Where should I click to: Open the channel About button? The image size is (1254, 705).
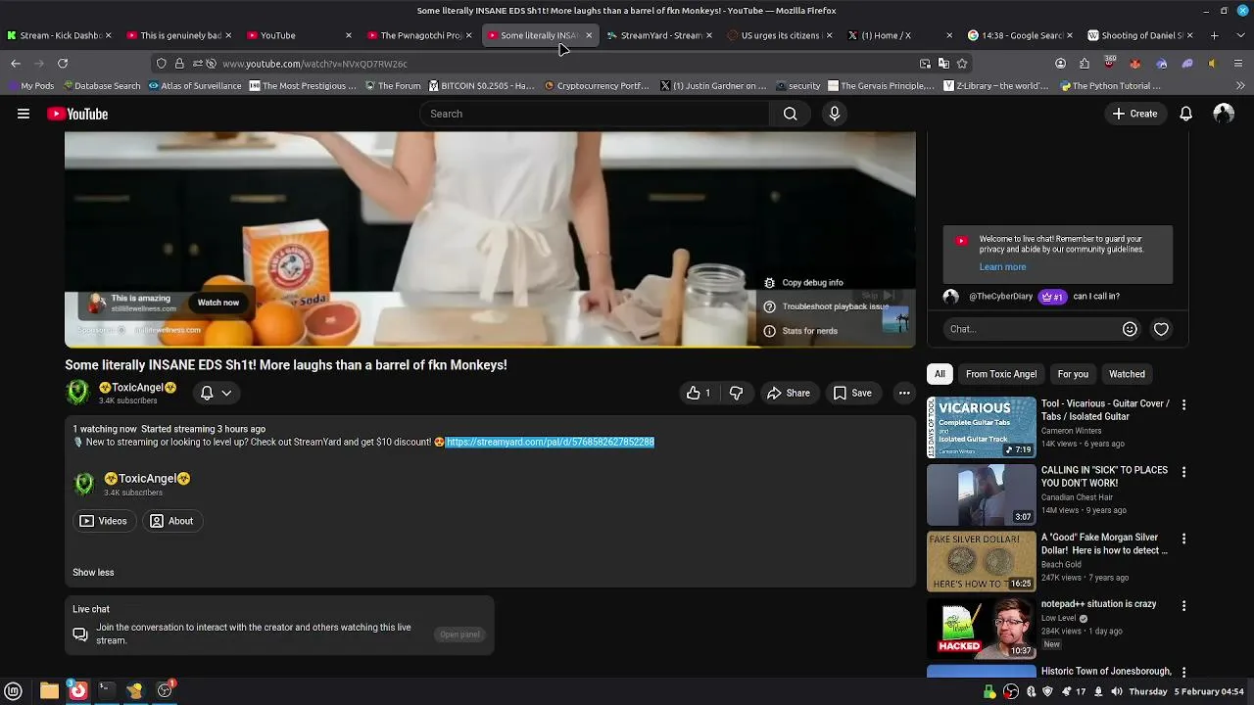171,521
